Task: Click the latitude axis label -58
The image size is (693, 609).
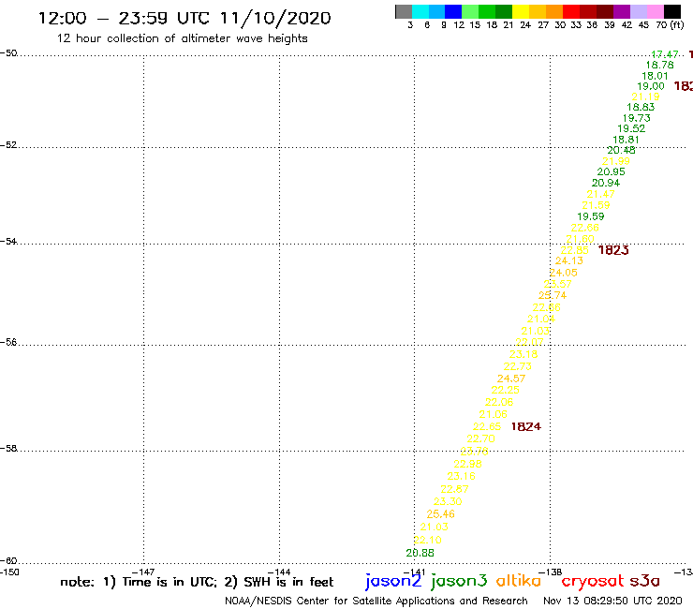Action: click(x=8, y=449)
